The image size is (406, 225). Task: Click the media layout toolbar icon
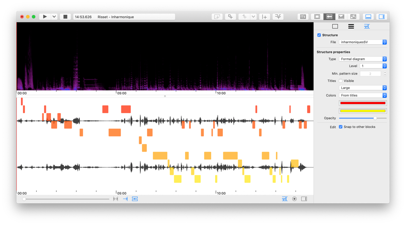[303, 17]
